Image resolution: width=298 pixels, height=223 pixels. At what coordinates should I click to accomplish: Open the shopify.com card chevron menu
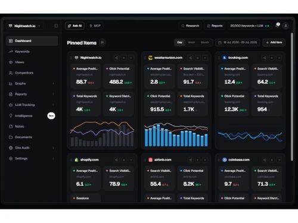[131, 160]
